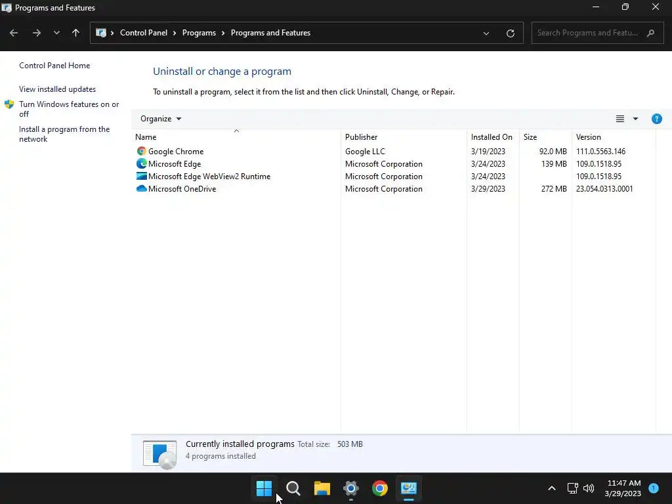Screen dimensions: 672x504
Task: Open taskbar Search
Action: (293, 488)
